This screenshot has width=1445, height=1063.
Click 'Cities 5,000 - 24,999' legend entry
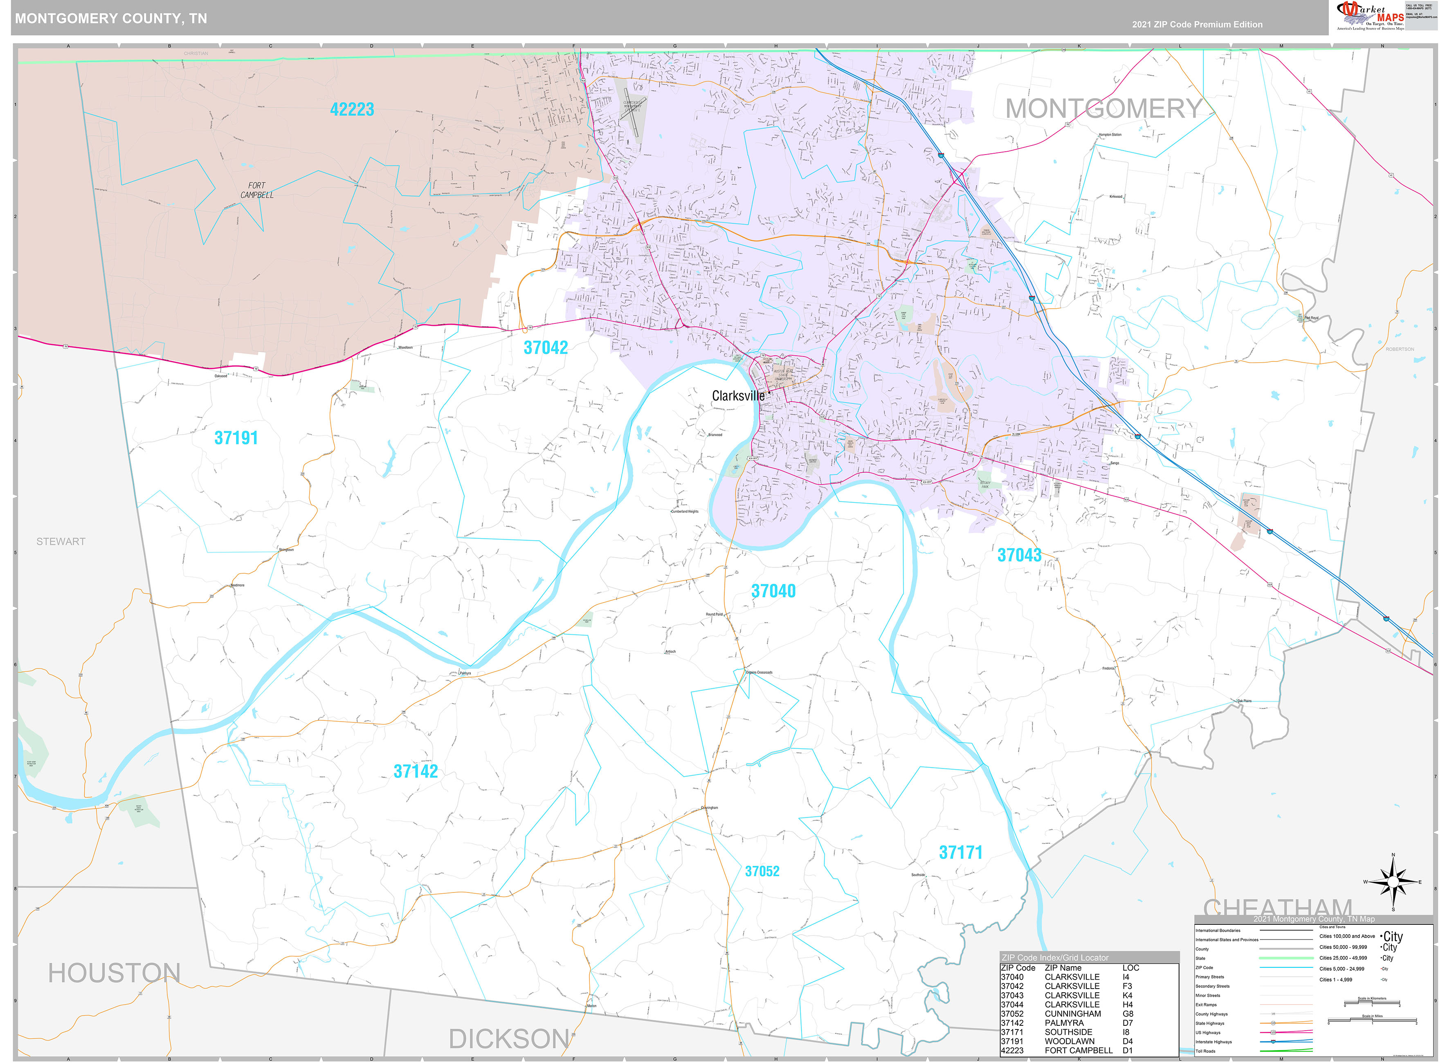click(x=1342, y=969)
